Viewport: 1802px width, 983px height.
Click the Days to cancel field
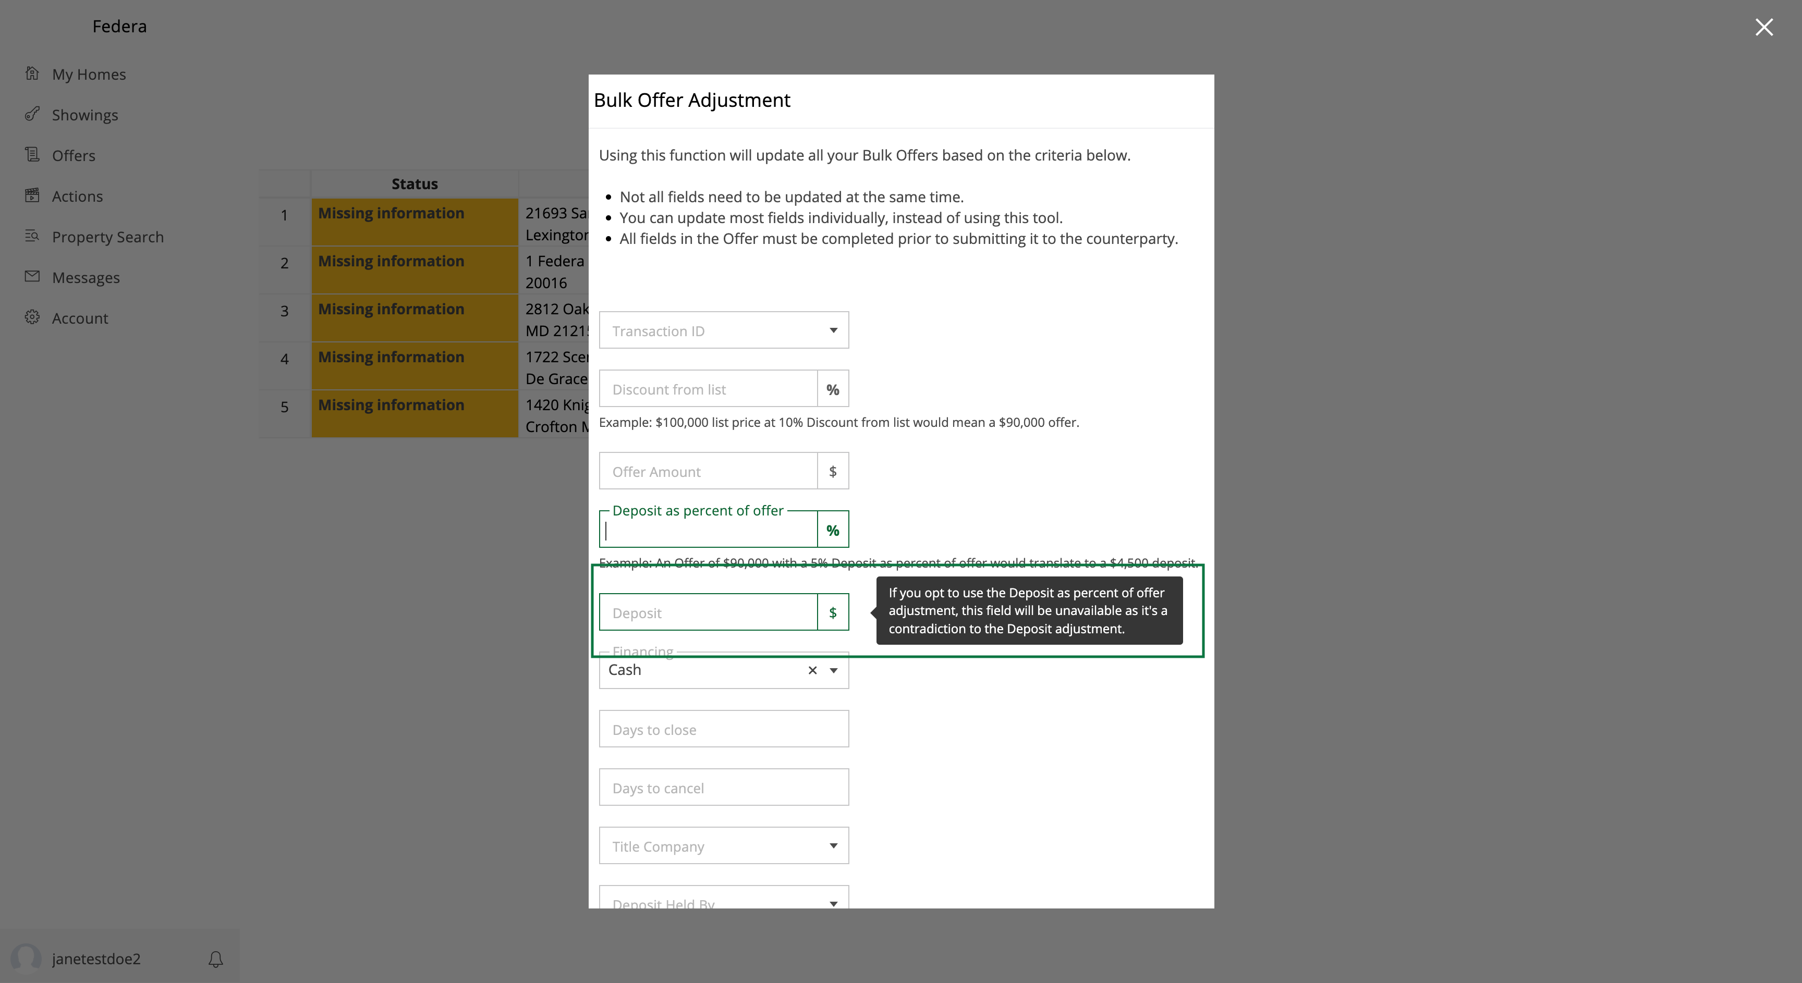724,787
